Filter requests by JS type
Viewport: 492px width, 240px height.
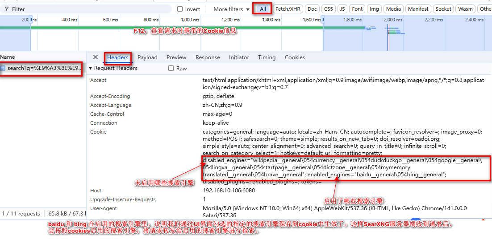[x=342, y=9]
